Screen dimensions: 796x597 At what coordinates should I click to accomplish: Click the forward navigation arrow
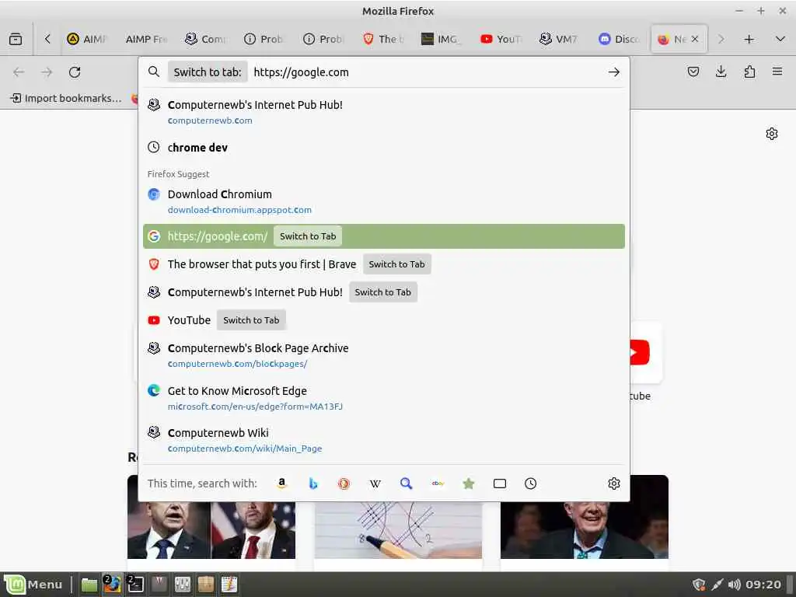(x=47, y=72)
